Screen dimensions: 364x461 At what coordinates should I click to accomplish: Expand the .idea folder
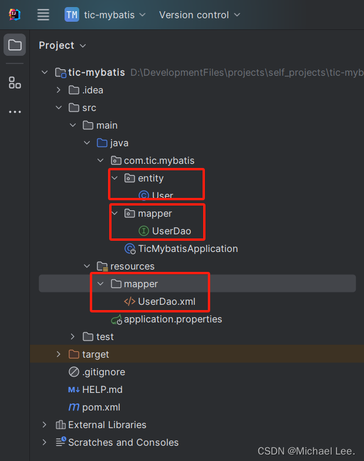click(x=59, y=90)
